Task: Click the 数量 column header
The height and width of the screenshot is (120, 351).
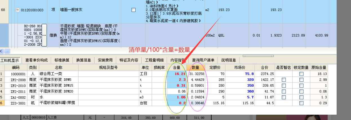Action: pos(196,68)
